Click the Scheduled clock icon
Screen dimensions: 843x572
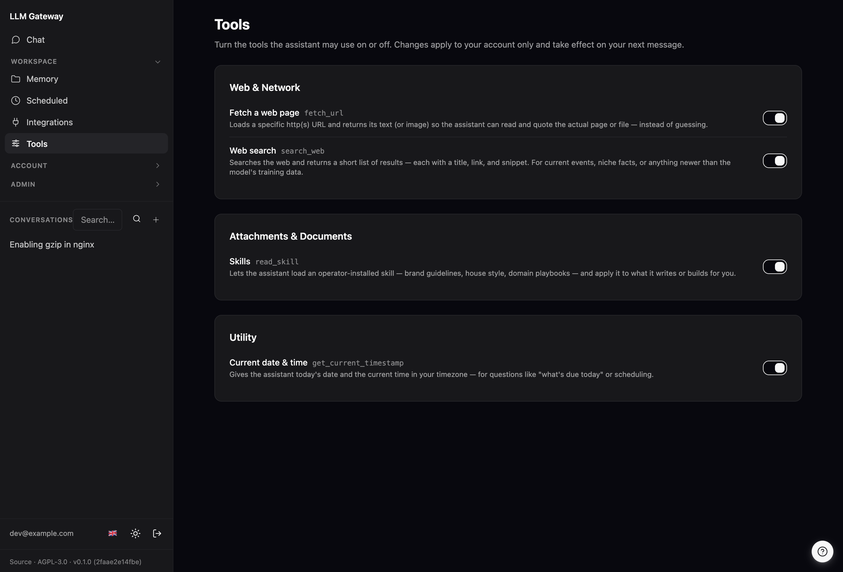16,101
